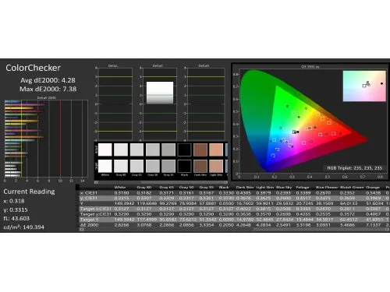This screenshot has width=390, height=292.
Task: Click the white point marker in CIE chart
Action: (295, 132)
